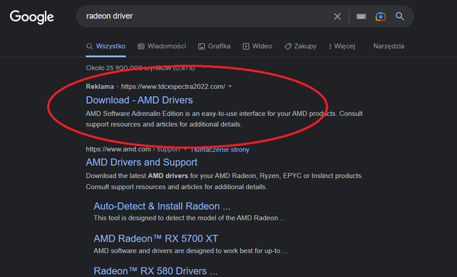Click the Google logo
The width and height of the screenshot is (457, 277).
[32, 17]
